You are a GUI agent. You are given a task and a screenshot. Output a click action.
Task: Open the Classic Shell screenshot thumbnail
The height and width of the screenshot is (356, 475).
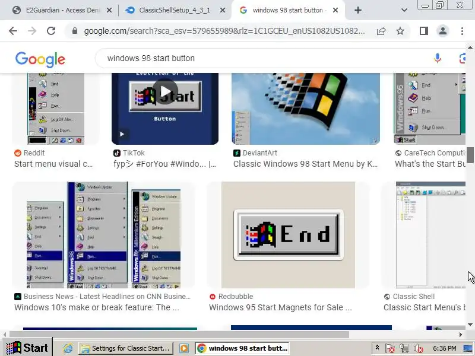point(430,235)
